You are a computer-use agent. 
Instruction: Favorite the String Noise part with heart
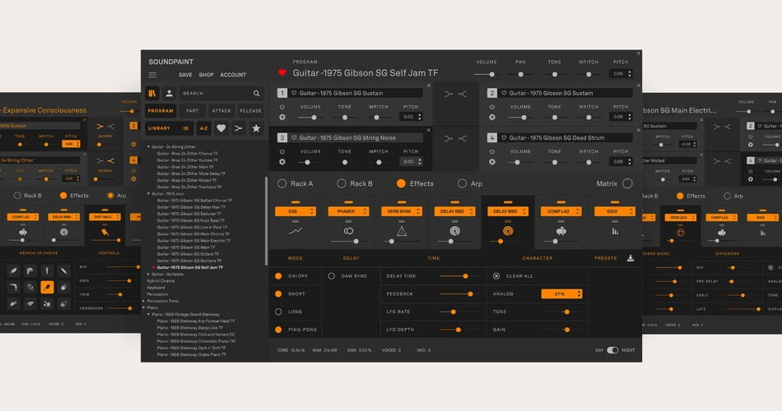pos(294,138)
